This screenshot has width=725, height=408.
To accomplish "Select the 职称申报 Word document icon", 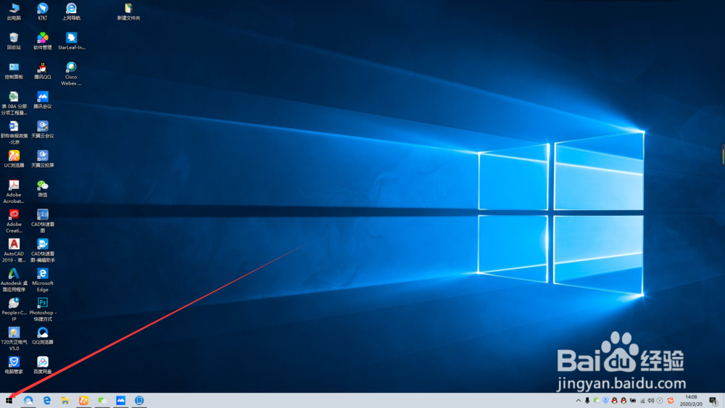I will coord(14,133).
